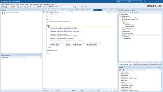Screen dimensions: 163x92
Task: Switch to the TempDB editor tab
Action: [x=71, y=10]
